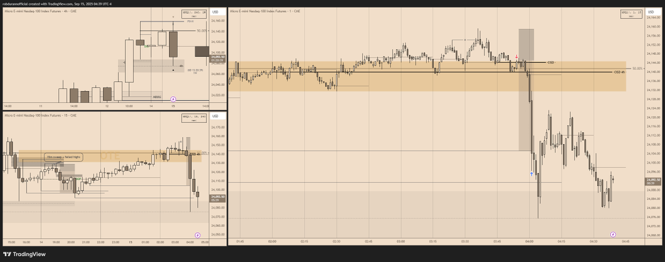Click the 24,170.00 price on 15-minute chart axis
The width and height of the screenshot is (665, 262).
pos(218,127)
